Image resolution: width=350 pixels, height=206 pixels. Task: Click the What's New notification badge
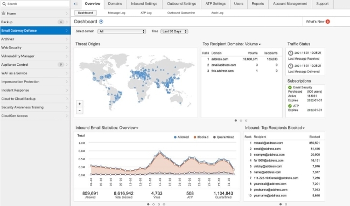[x=328, y=22]
